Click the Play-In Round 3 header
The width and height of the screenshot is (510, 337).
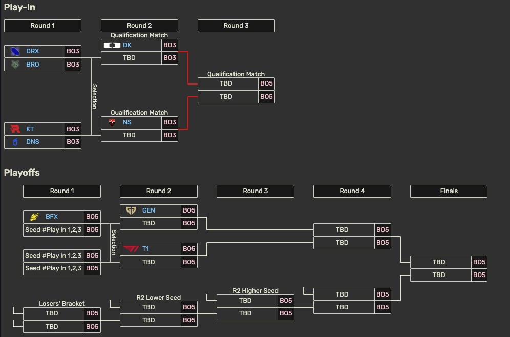coord(236,26)
